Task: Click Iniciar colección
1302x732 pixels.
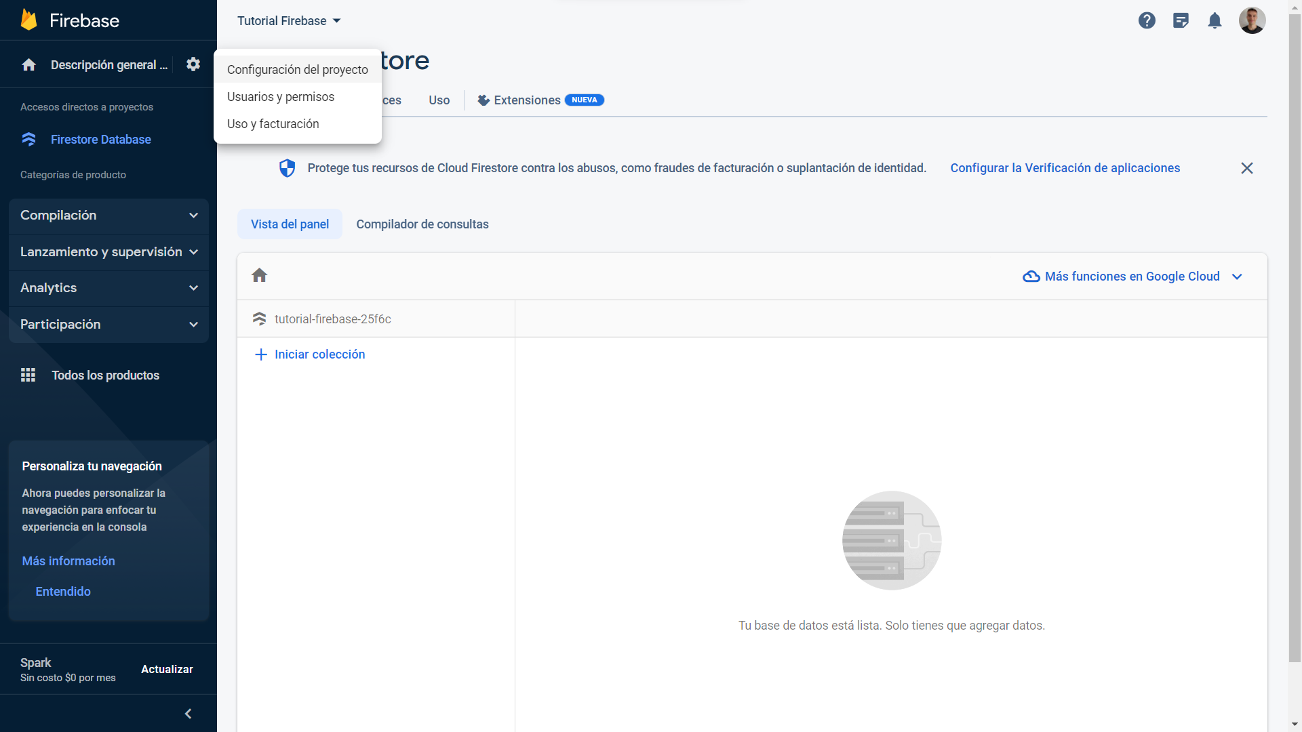Action: 309,354
